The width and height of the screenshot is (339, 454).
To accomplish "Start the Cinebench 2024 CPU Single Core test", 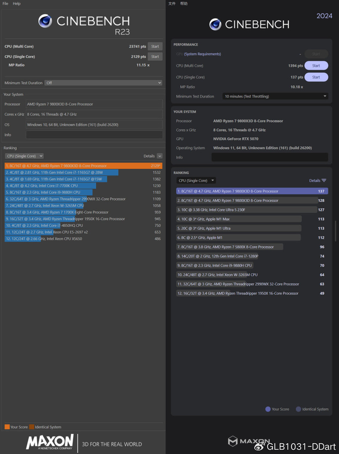I will click(316, 77).
